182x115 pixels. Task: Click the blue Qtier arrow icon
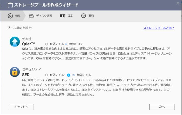pyautogui.click(x=15, y=42)
